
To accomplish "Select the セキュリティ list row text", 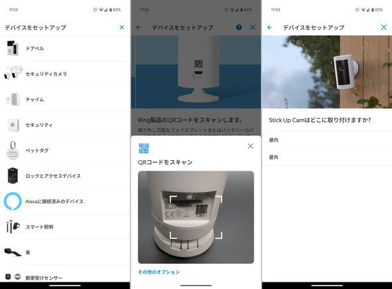I will 39,125.
